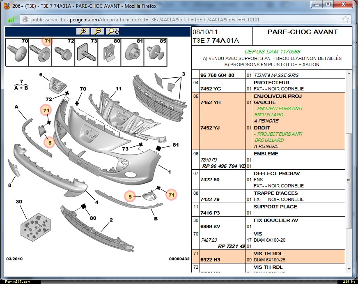Activate the zoom-and-pan magnifier tool
The height and width of the screenshot is (284, 358).
click(113, 31)
